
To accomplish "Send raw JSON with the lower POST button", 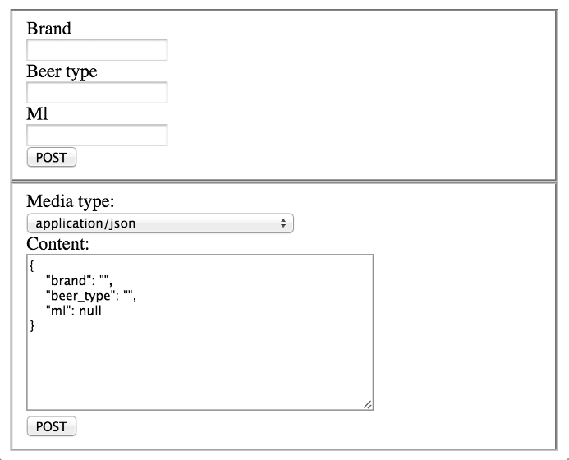I will (52, 426).
